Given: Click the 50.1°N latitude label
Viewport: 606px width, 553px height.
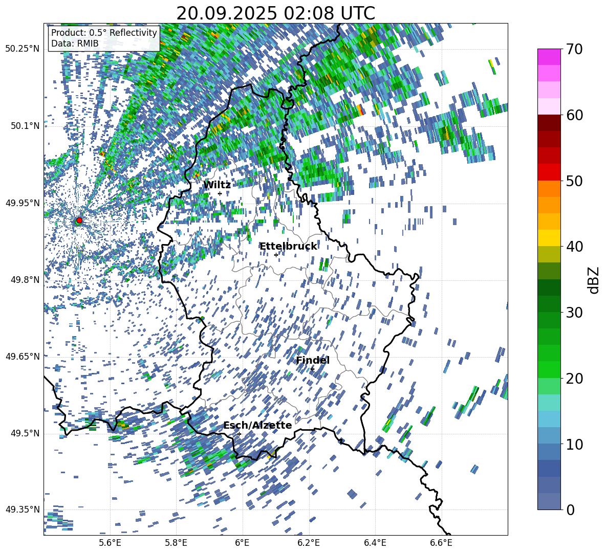Looking at the screenshot, I should pos(25,126).
